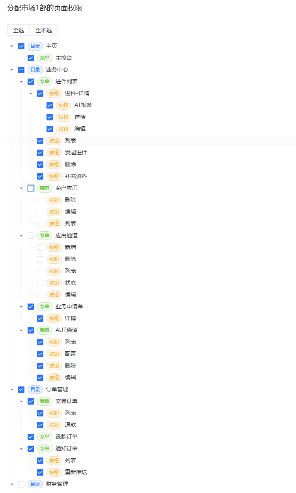Collapse the 交易订单 menu node
The width and height of the screenshot is (296, 493).
point(21,401)
